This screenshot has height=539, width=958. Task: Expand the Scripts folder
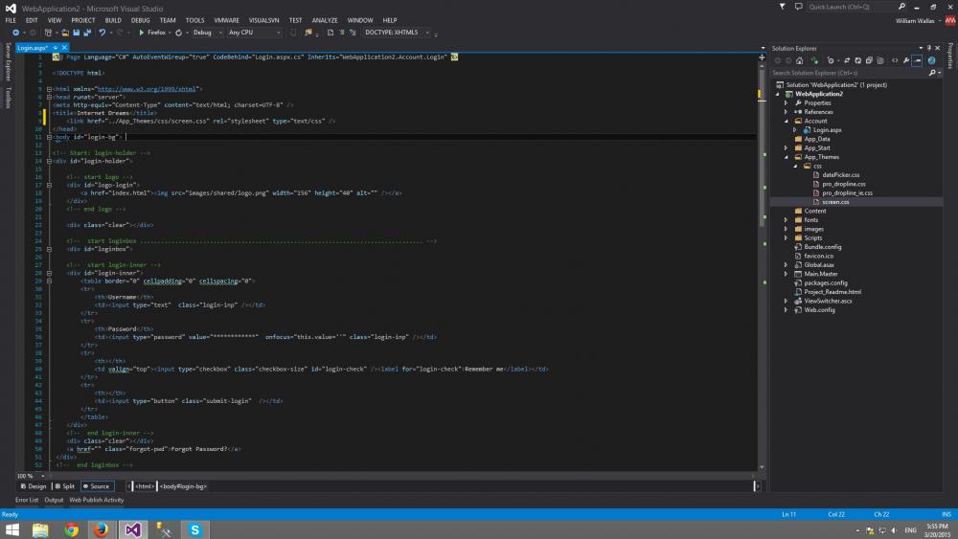click(x=787, y=238)
